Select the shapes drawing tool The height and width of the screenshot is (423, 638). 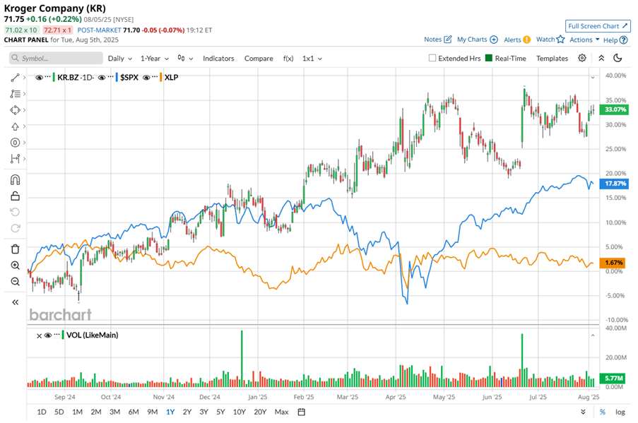(15, 110)
